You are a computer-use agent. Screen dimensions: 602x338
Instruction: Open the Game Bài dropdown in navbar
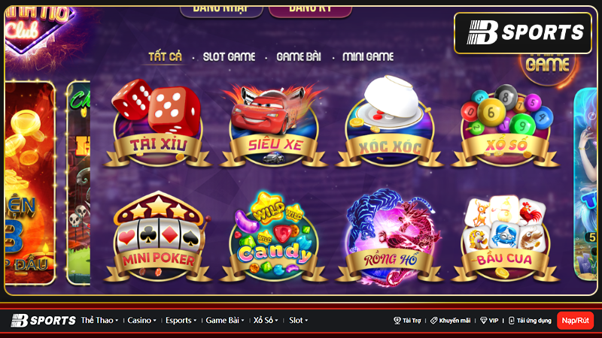[x=225, y=321]
